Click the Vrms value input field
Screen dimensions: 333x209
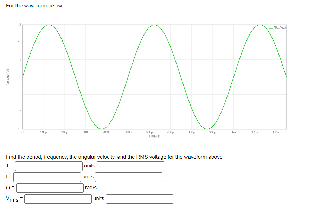tap(57, 199)
